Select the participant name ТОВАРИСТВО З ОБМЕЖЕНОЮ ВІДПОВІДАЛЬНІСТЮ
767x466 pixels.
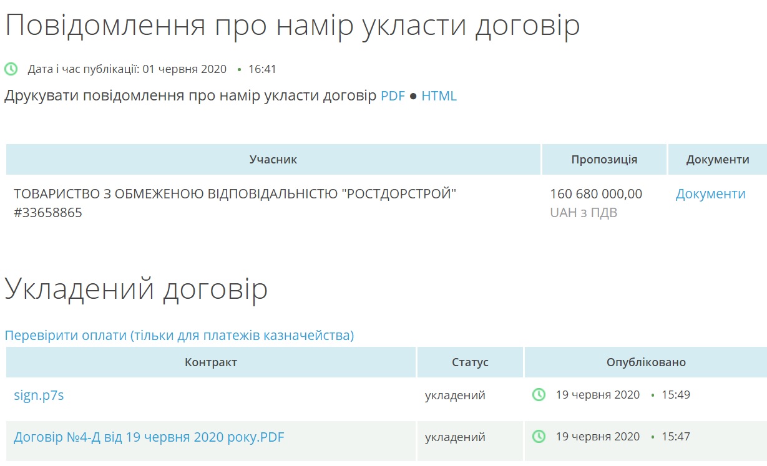(235, 194)
